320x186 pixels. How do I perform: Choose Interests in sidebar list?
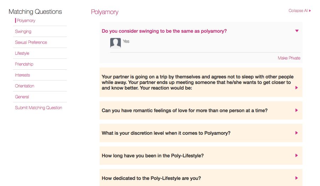click(22, 75)
